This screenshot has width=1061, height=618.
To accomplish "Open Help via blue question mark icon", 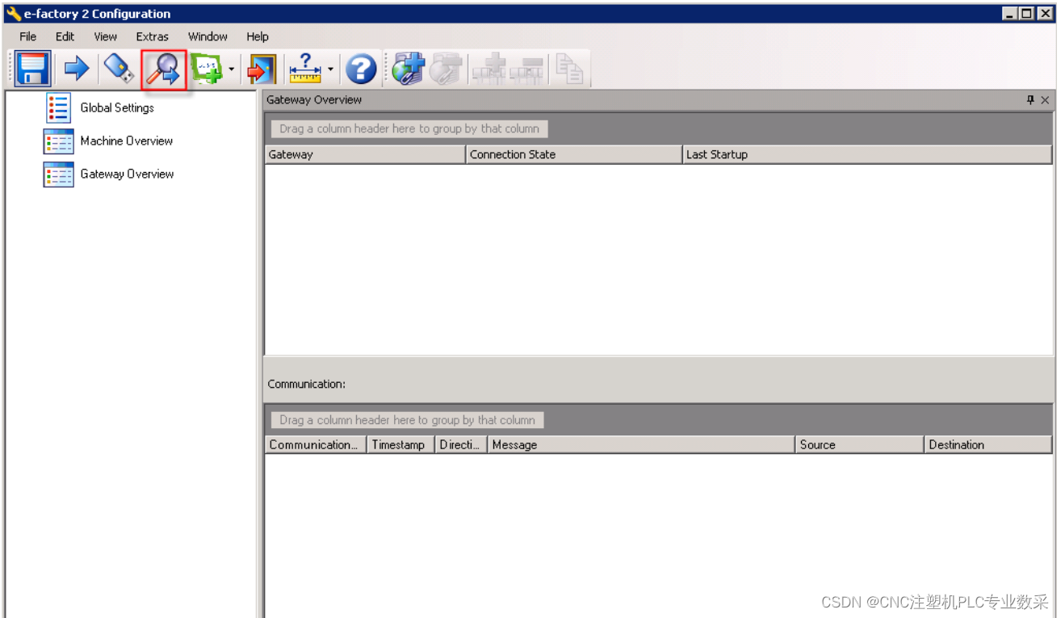I will click(361, 69).
